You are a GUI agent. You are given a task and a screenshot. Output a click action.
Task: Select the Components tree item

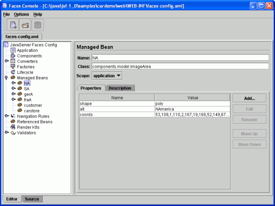[29, 56]
